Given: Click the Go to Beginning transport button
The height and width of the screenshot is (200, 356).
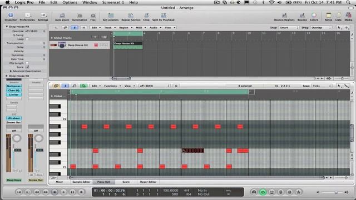Looking at the screenshot, I should [x=19, y=192].
